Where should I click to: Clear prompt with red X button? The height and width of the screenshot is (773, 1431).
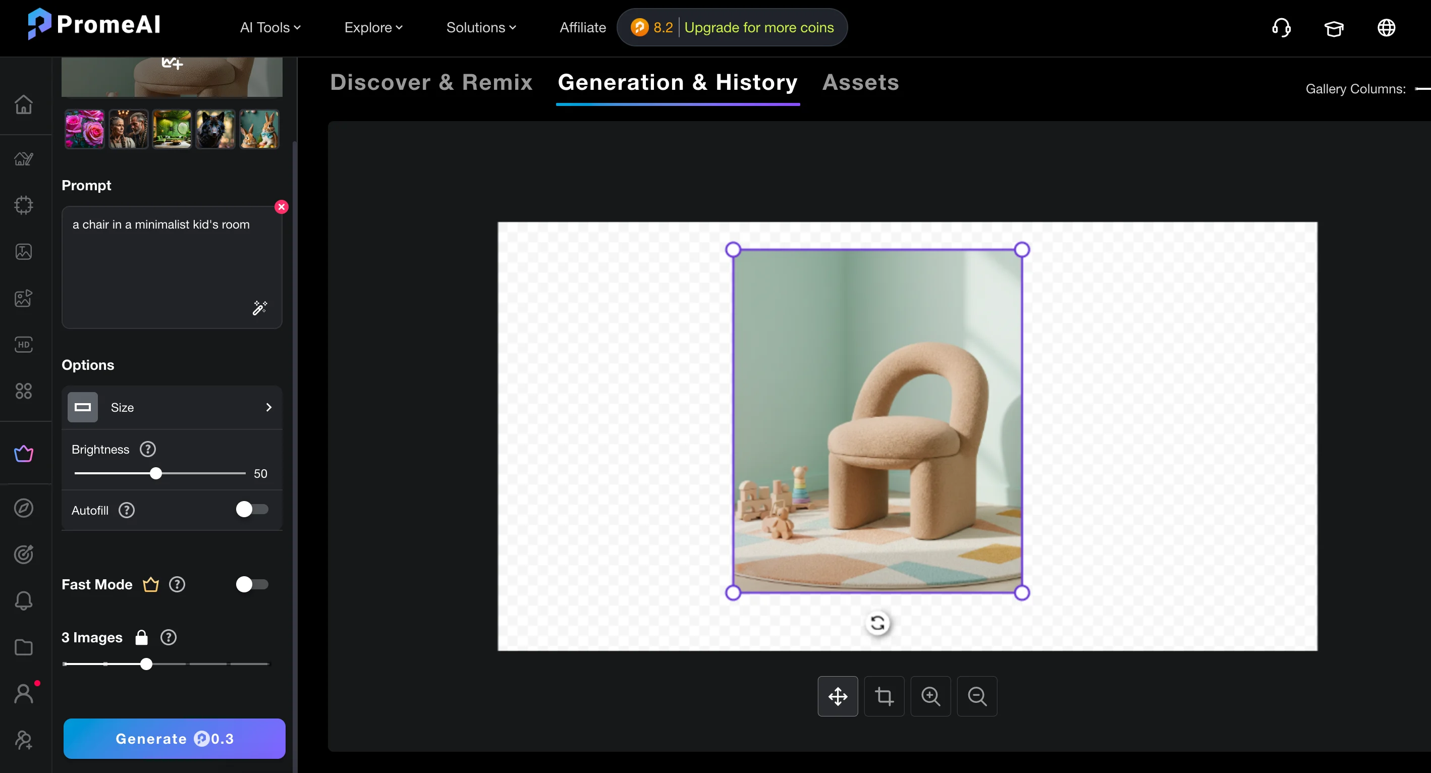coord(282,206)
